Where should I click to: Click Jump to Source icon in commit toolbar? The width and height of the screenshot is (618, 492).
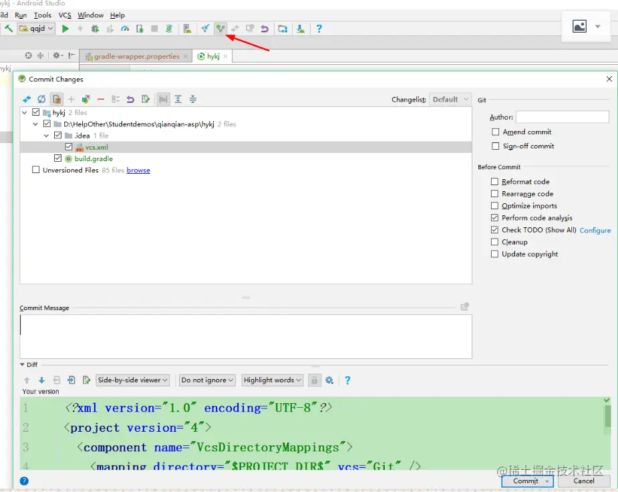click(146, 100)
